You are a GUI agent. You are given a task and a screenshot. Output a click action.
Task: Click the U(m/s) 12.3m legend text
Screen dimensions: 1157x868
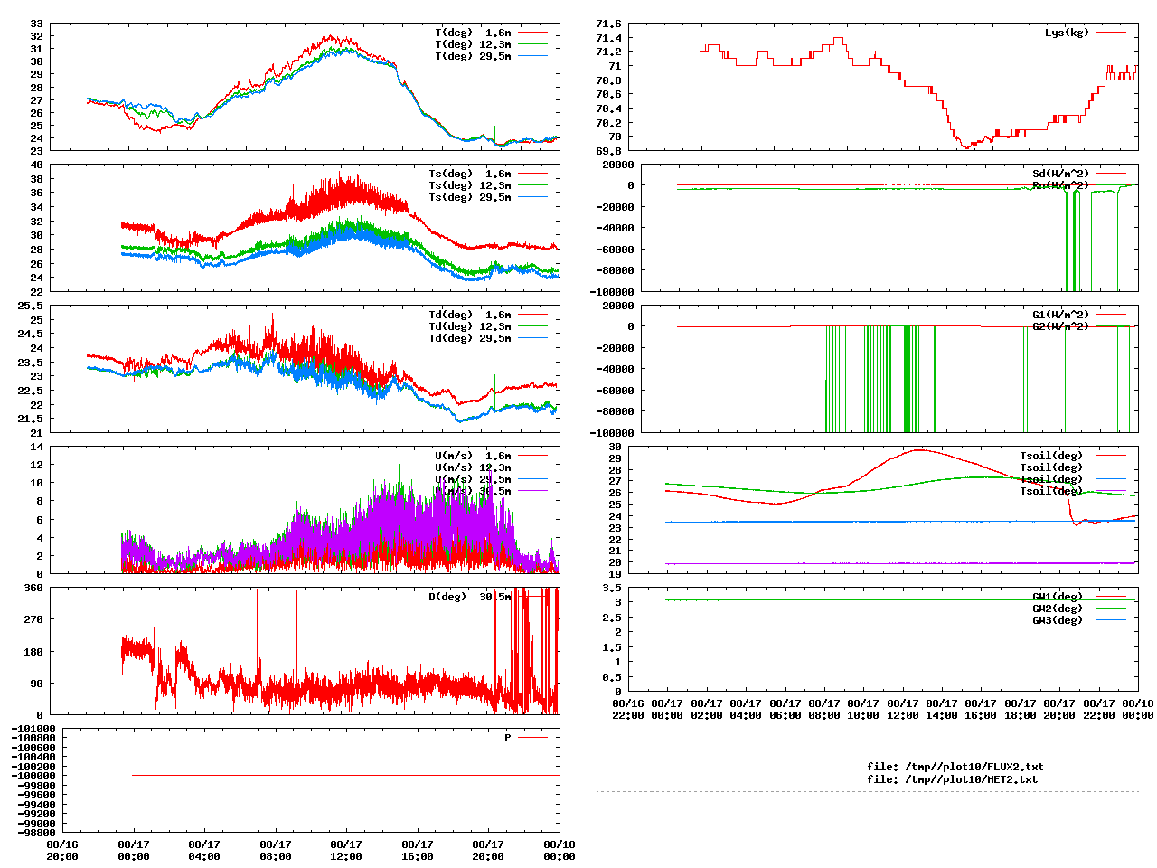[x=473, y=467]
